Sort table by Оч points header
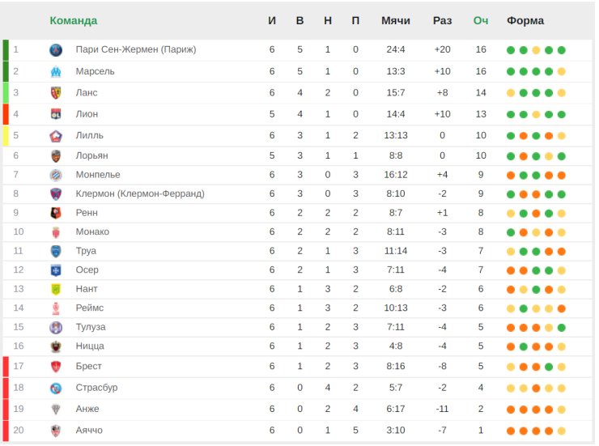The width and height of the screenshot is (599, 446). (481, 20)
